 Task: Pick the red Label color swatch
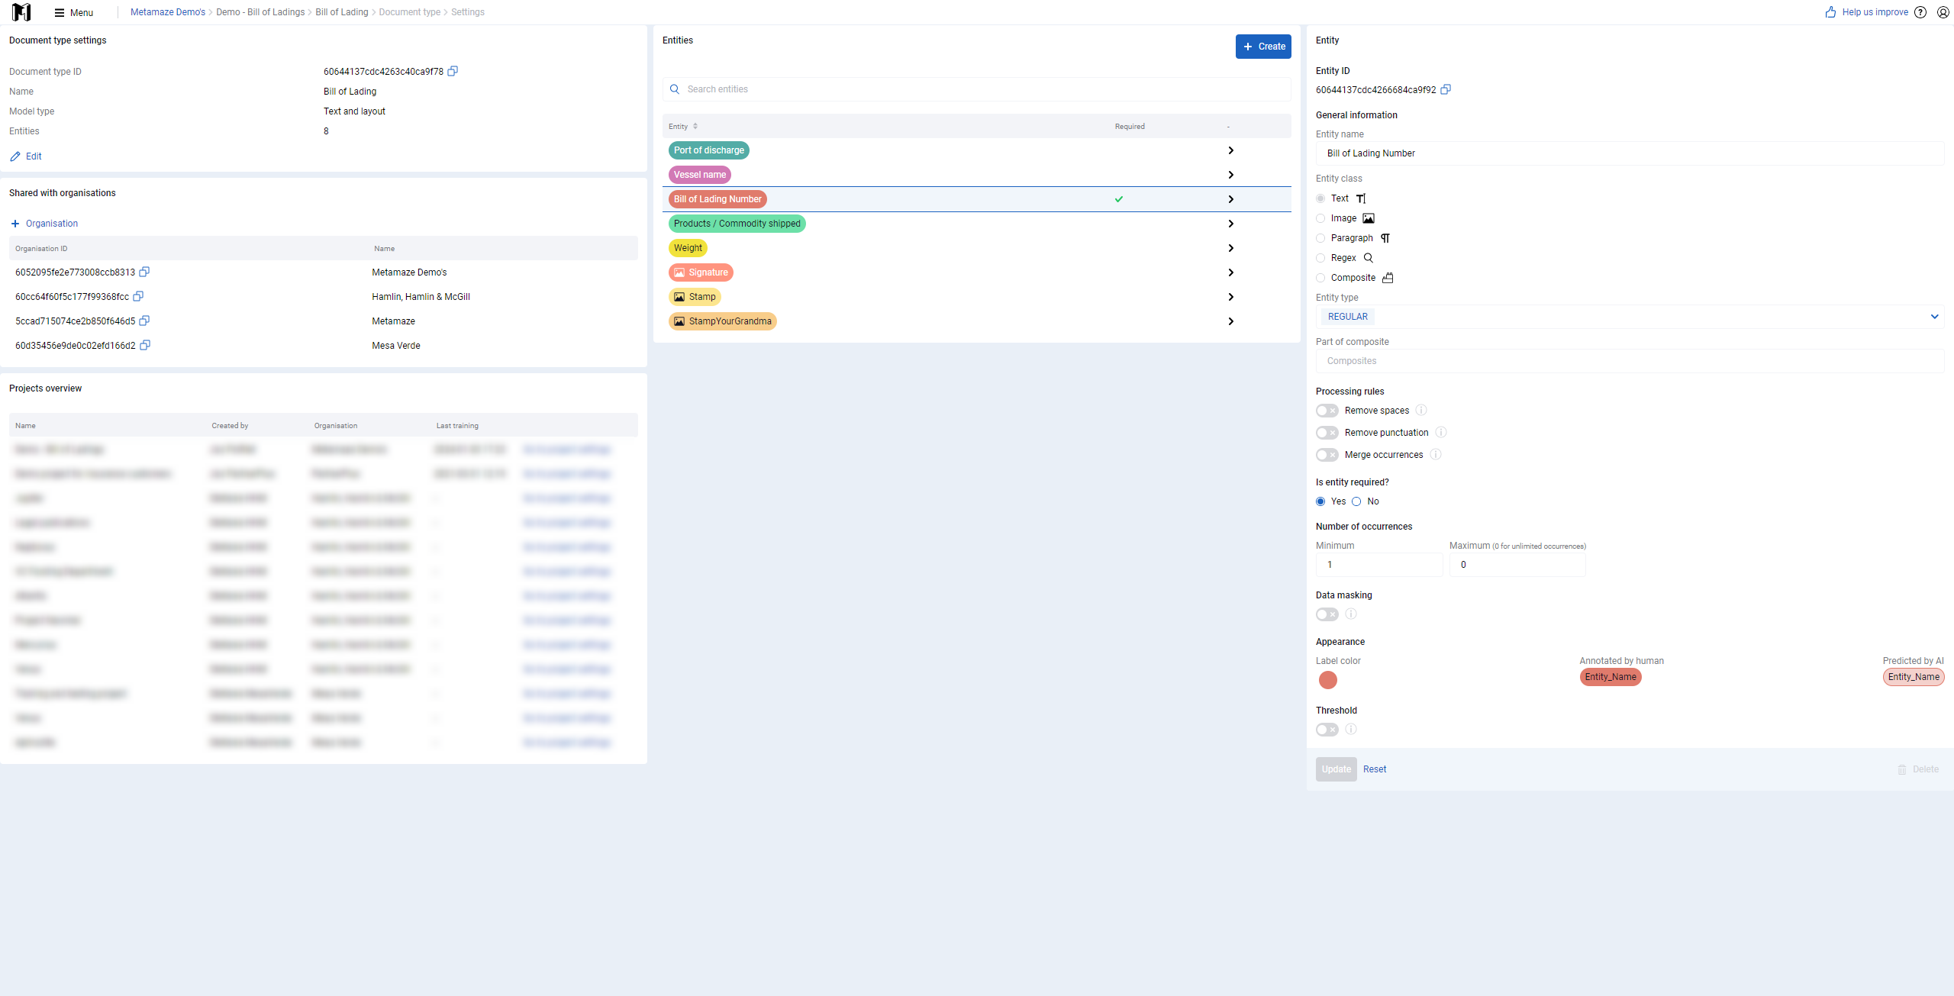pos(1328,680)
